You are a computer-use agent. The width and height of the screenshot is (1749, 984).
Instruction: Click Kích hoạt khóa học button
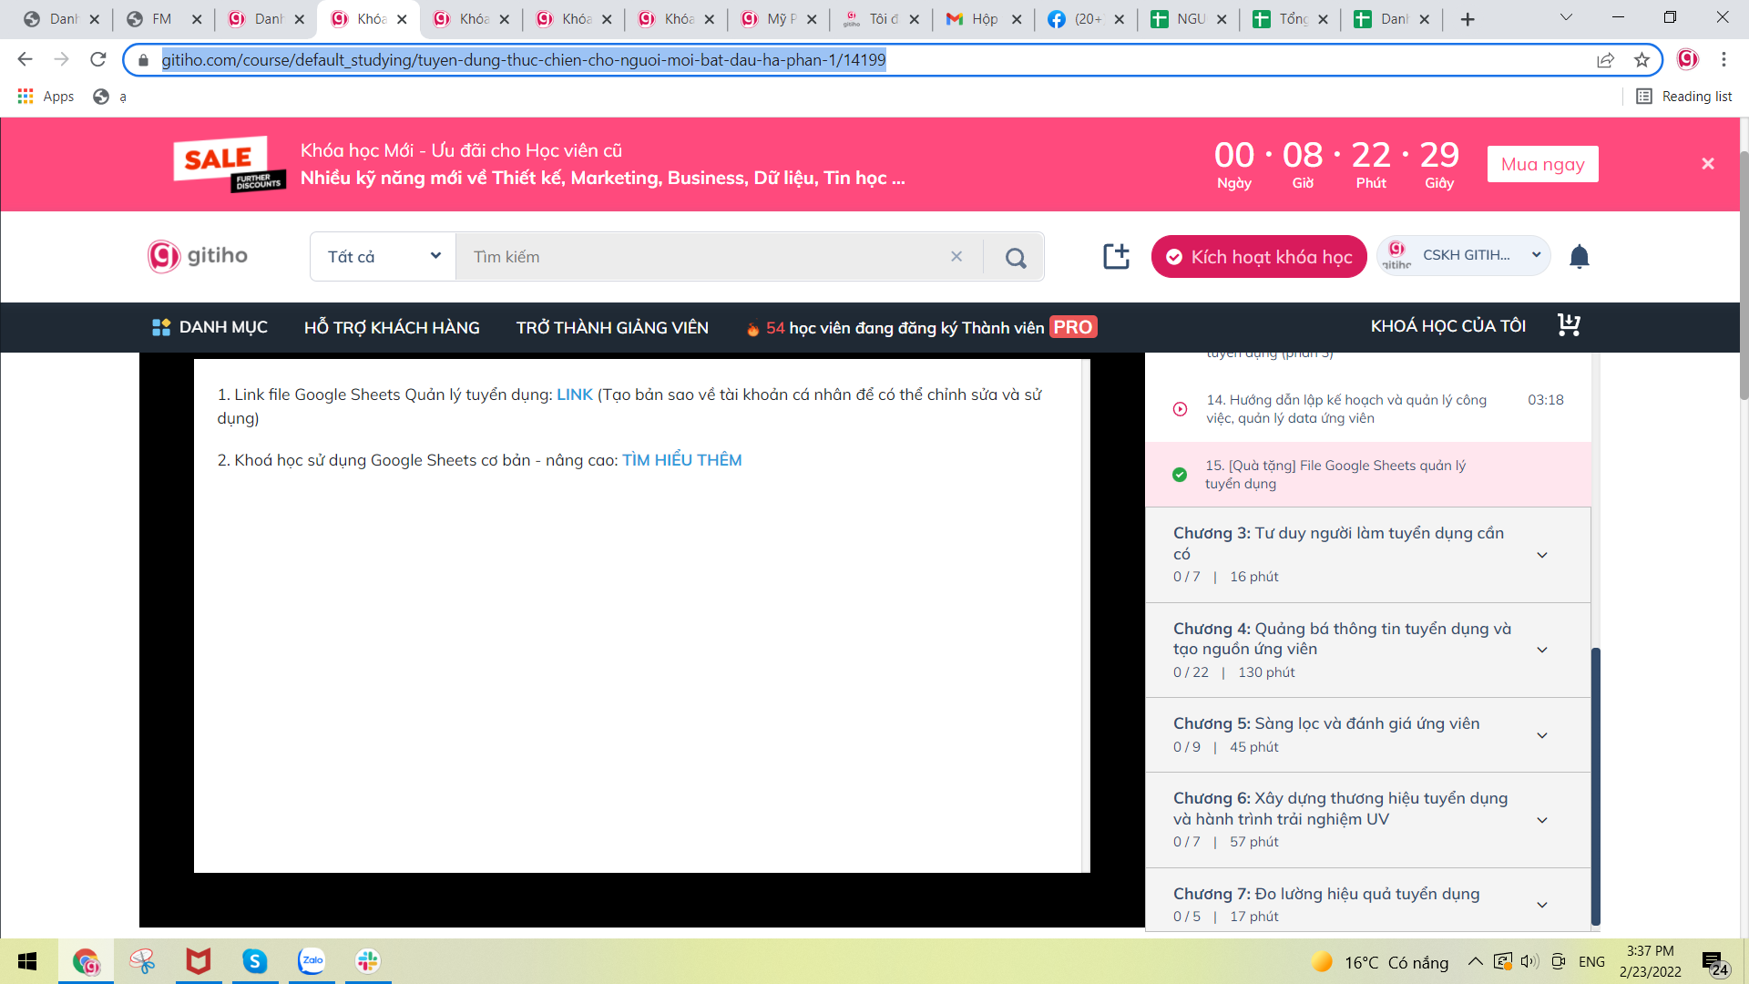1259,257
